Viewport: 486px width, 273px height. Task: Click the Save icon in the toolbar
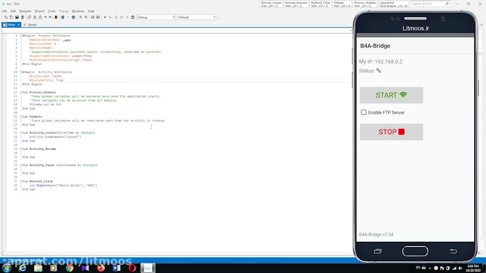pyautogui.click(x=17, y=17)
